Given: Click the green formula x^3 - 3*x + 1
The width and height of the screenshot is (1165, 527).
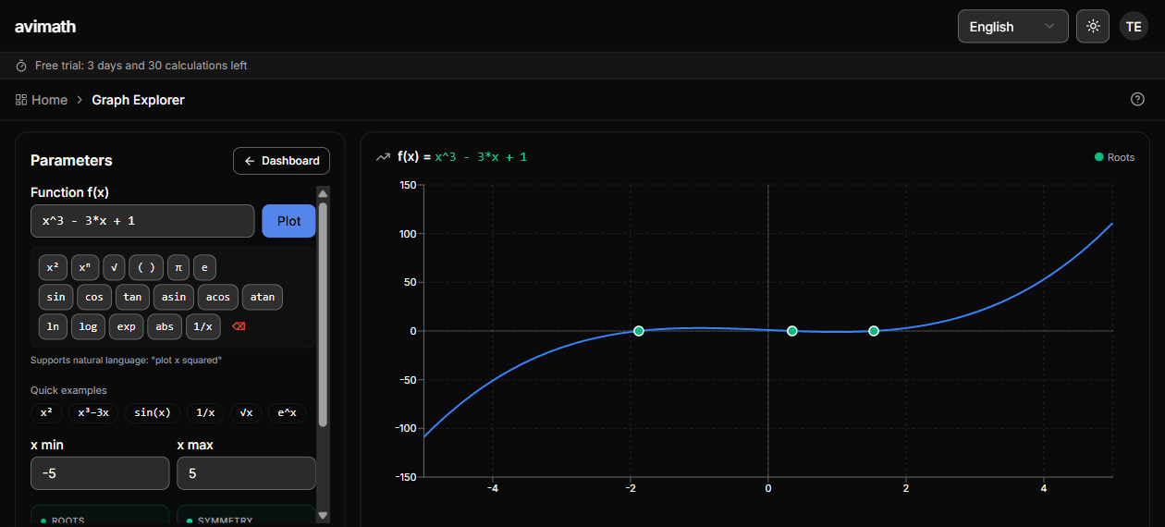Looking at the screenshot, I should (481, 157).
